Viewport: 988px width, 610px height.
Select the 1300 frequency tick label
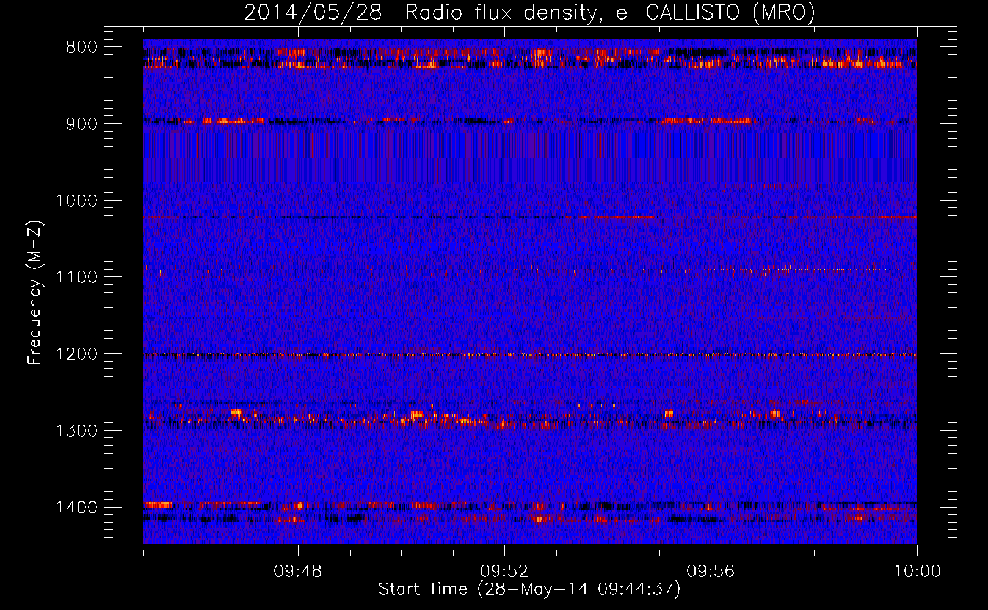76,431
